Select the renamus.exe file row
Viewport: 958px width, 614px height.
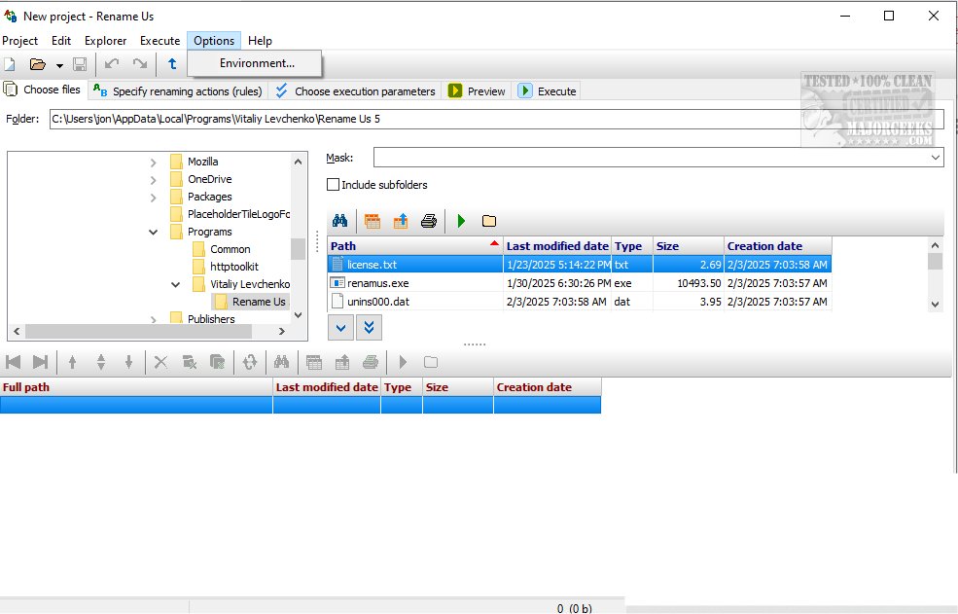pos(580,283)
